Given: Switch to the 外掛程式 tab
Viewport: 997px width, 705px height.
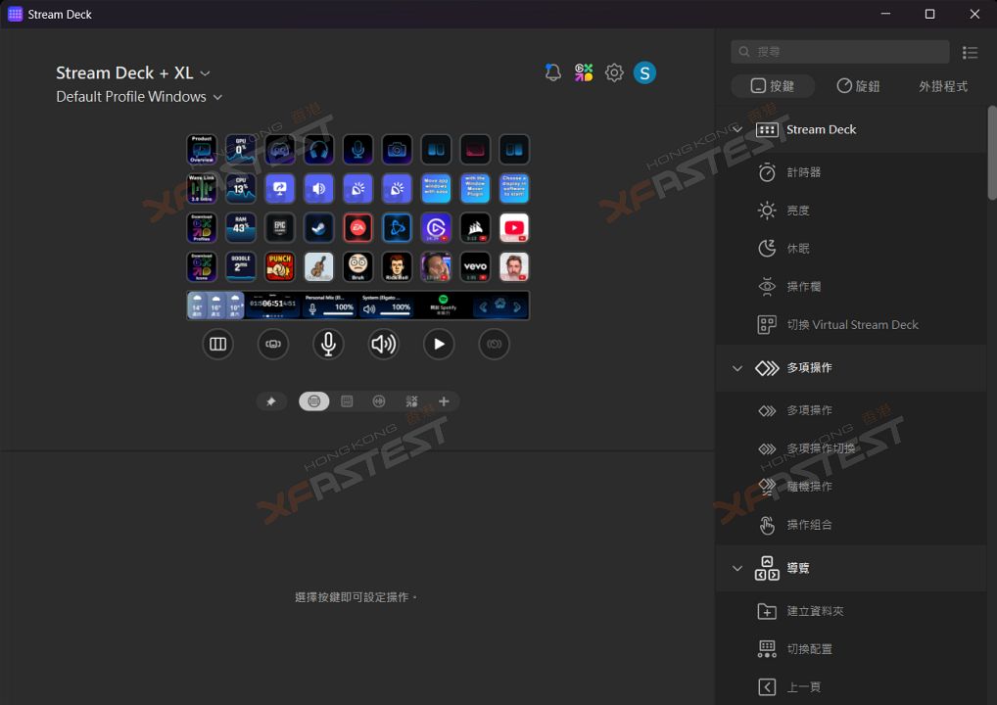Looking at the screenshot, I should [942, 86].
